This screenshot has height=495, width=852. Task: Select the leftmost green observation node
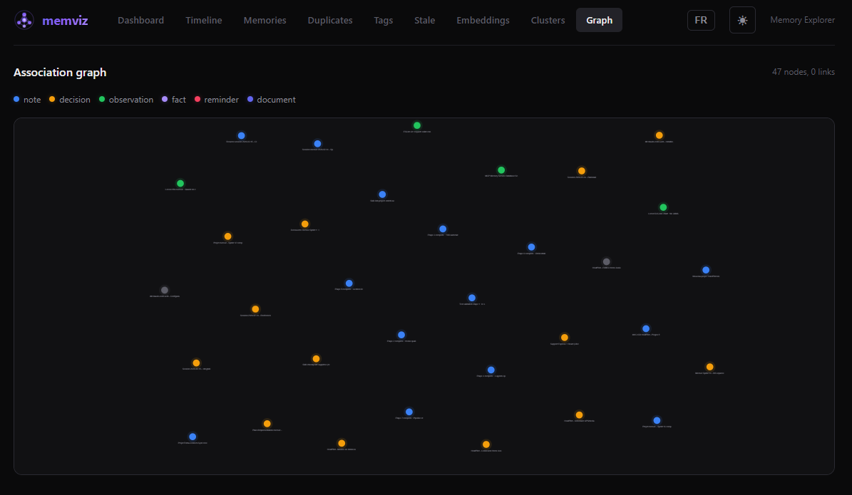pyautogui.click(x=180, y=184)
